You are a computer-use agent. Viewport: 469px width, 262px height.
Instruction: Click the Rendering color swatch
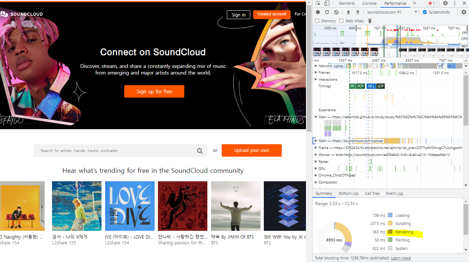[x=390, y=232]
